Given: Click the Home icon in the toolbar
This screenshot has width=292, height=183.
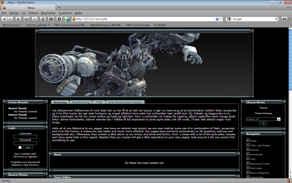Looking at the screenshot, I should pyautogui.click(x=43, y=19).
